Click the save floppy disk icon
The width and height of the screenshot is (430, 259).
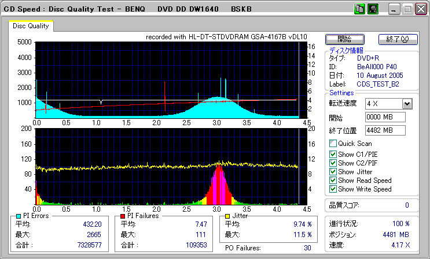click(372, 9)
